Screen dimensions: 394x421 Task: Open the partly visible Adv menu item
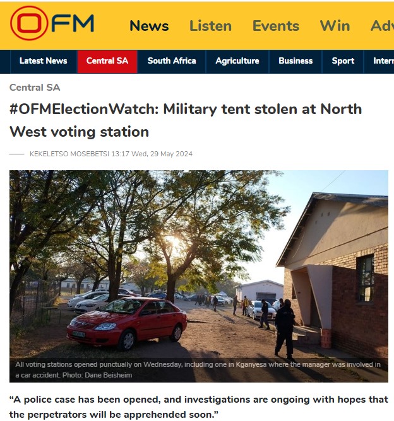tap(382, 26)
